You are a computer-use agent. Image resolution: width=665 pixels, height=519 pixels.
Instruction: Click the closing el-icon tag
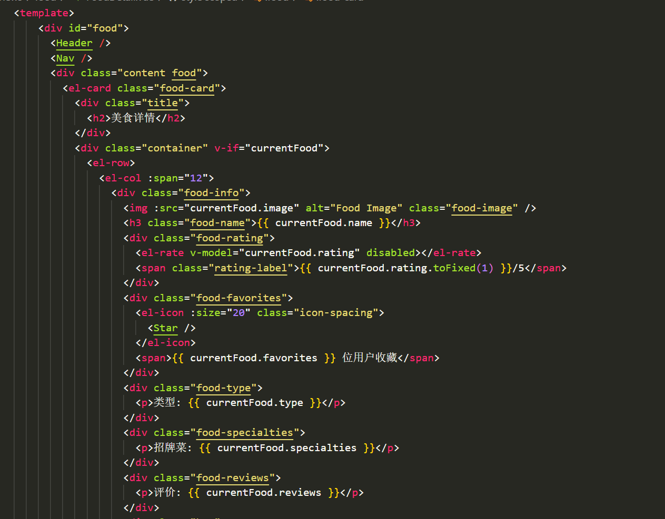click(x=165, y=343)
